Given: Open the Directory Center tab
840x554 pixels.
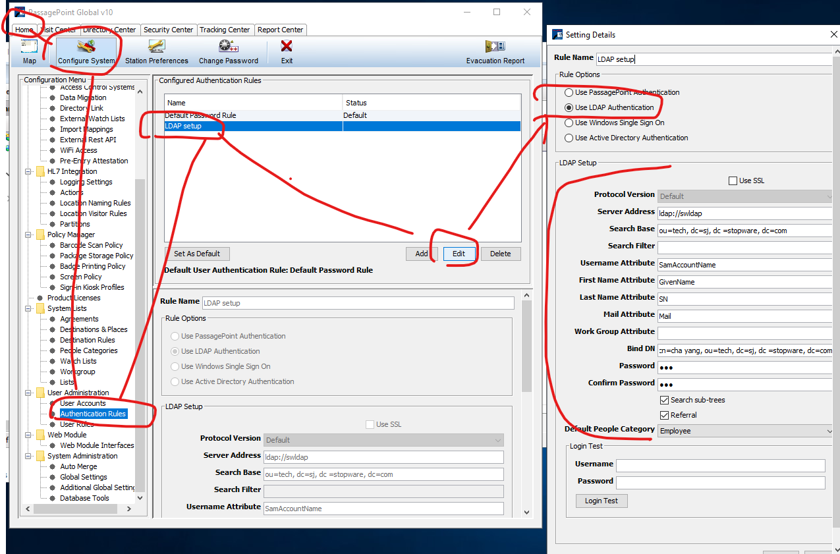Looking at the screenshot, I should (x=109, y=30).
